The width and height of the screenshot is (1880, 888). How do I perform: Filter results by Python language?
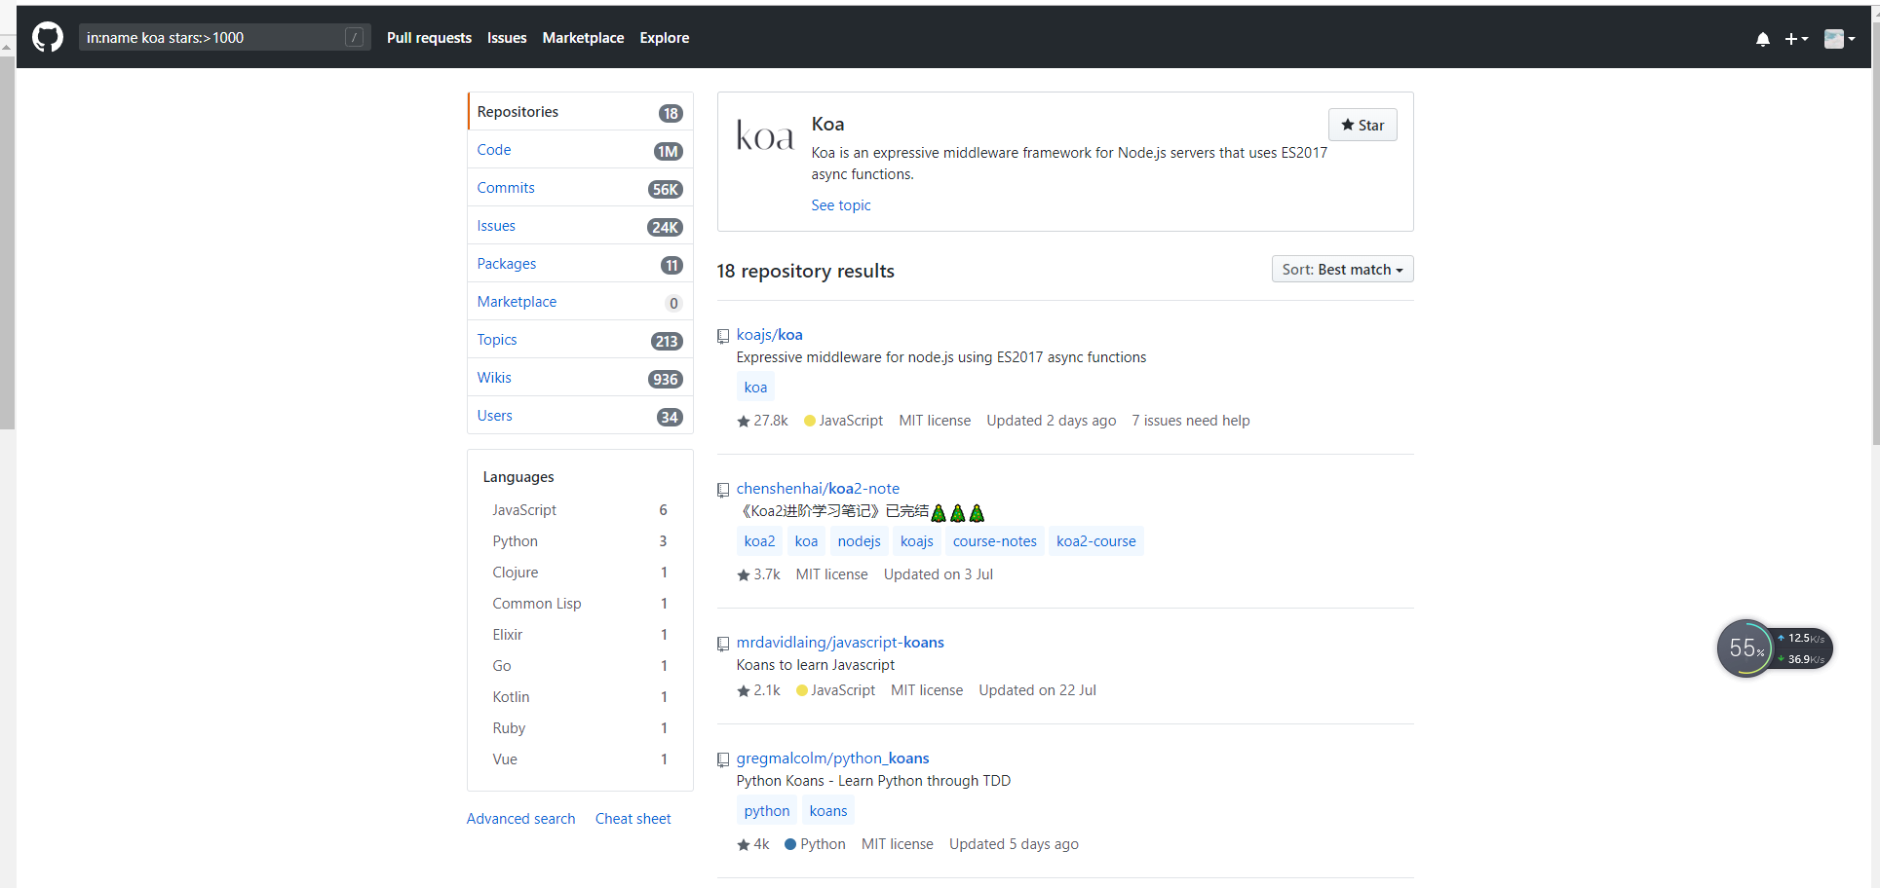coord(515,541)
